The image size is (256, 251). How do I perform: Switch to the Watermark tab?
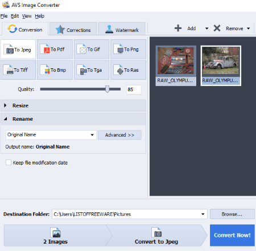pos(122,29)
